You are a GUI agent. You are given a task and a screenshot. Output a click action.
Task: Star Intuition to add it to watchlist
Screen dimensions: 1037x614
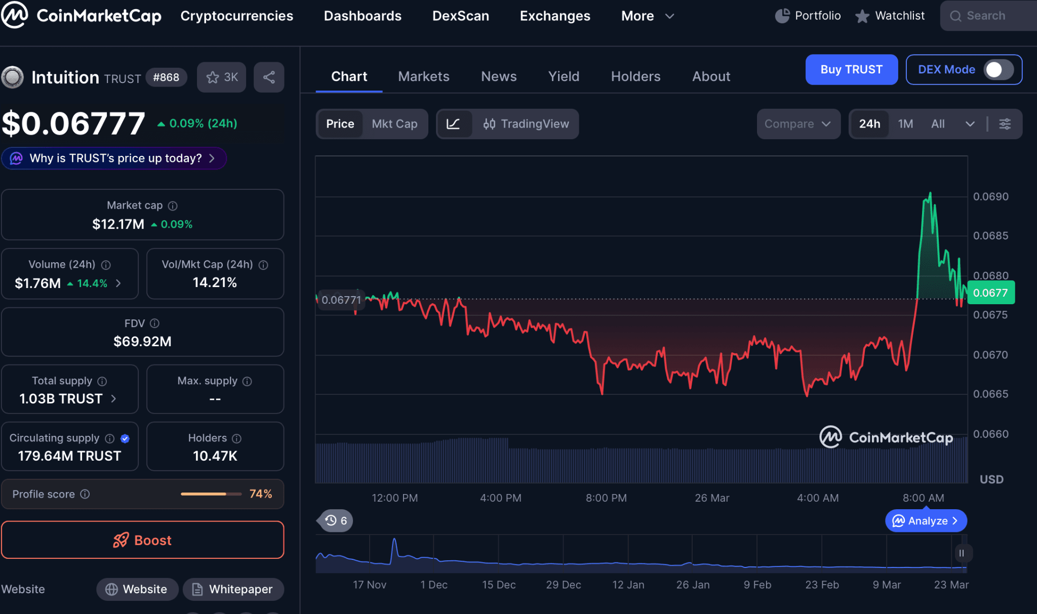(221, 77)
